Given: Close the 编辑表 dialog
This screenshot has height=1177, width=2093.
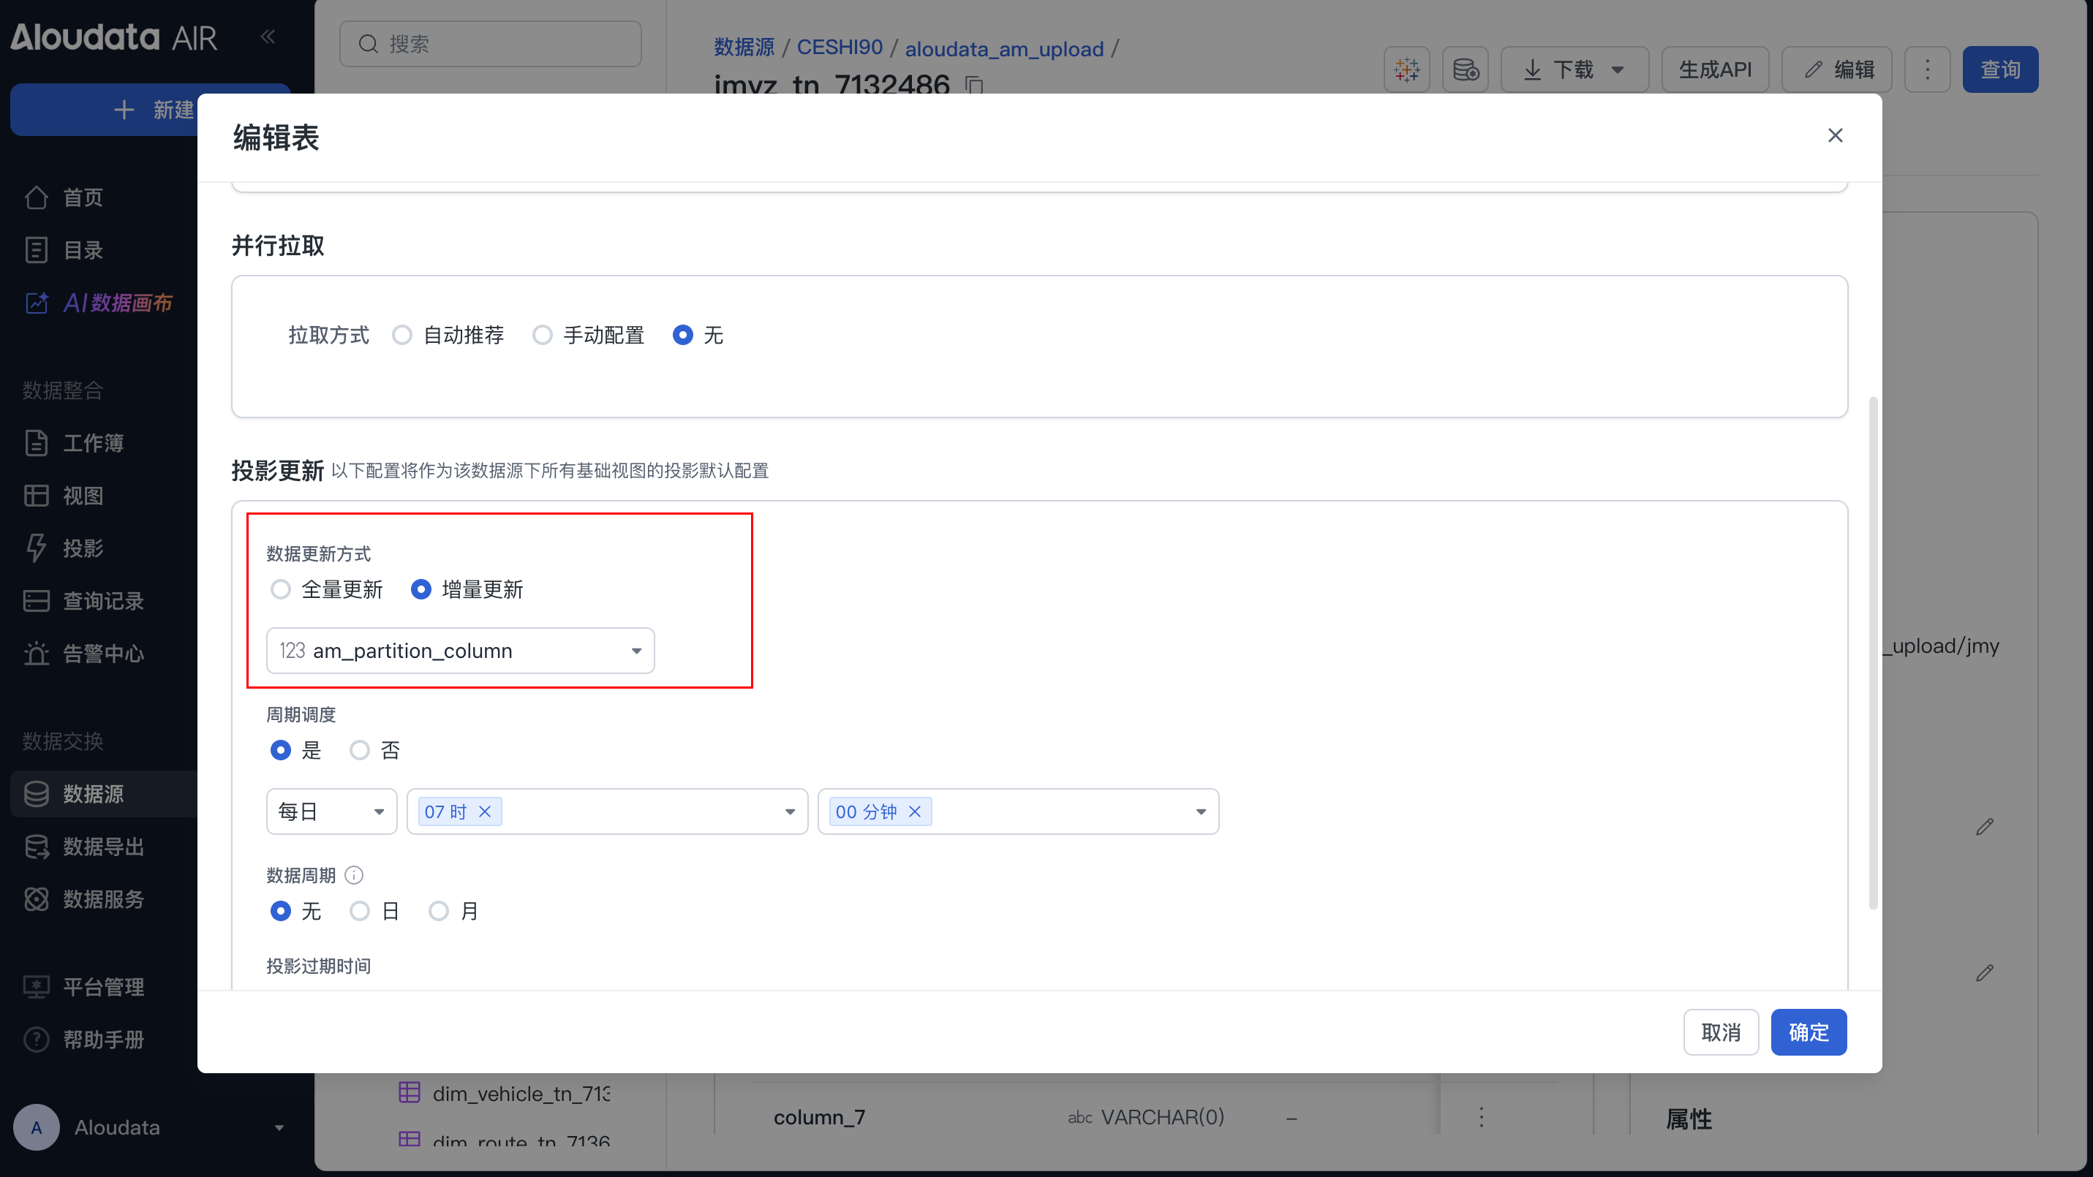Looking at the screenshot, I should (x=1836, y=136).
